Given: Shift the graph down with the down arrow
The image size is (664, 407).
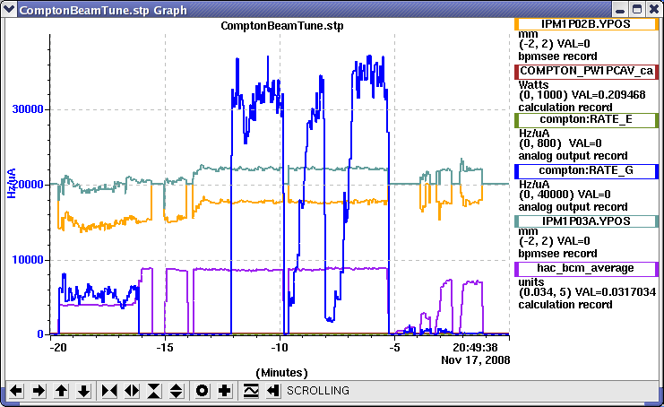Looking at the screenshot, I should tap(84, 391).
